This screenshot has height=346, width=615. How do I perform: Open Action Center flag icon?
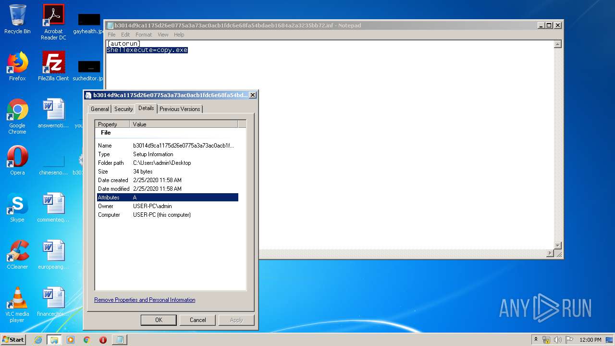tap(569, 340)
